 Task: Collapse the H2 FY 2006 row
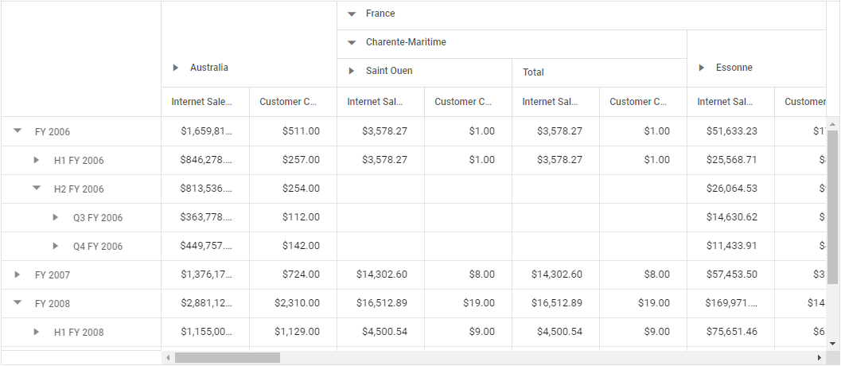(x=37, y=189)
